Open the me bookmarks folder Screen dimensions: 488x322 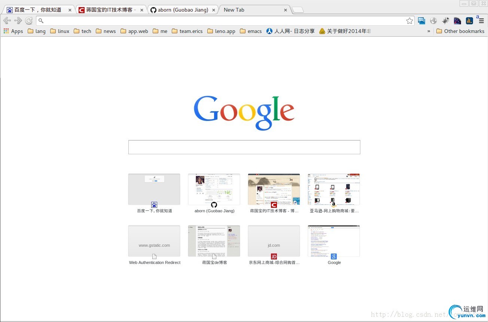click(160, 31)
